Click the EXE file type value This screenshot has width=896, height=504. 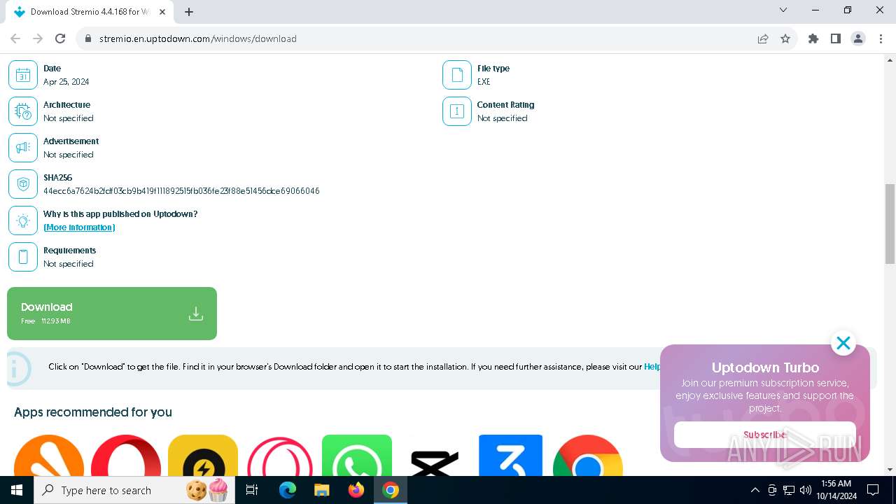[484, 82]
